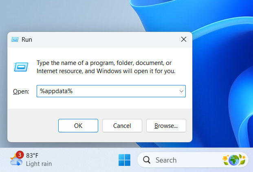Open the Windows Start menu
This screenshot has height=172, width=253.
point(124,160)
